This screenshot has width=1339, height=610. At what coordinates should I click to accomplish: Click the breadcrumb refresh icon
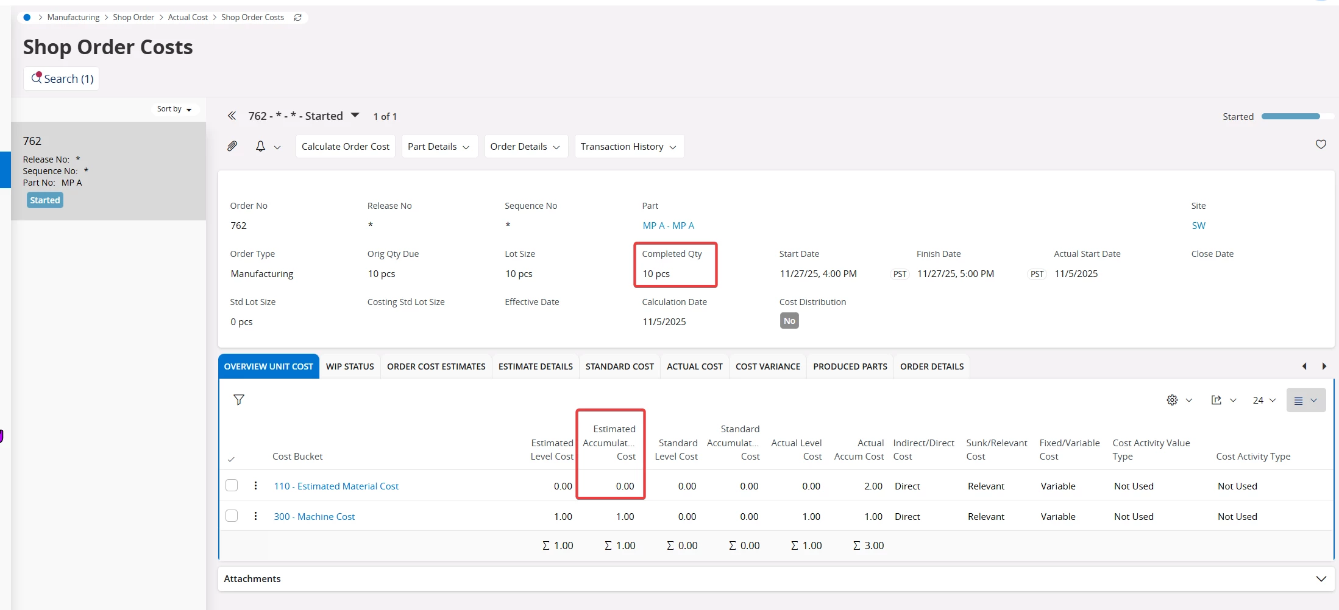pyautogui.click(x=297, y=17)
